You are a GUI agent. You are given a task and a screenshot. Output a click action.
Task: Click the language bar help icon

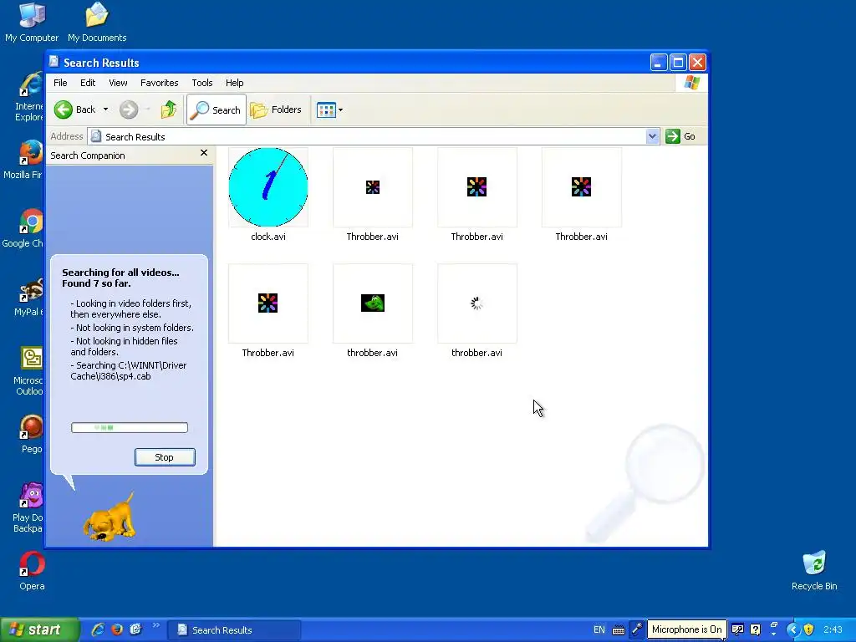(756, 630)
